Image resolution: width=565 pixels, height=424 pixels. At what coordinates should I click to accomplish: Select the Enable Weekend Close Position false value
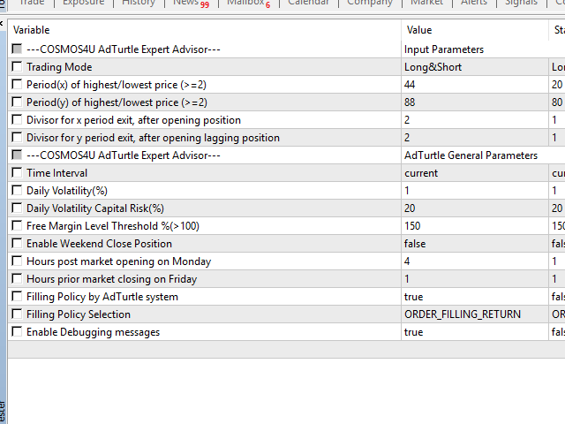(x=416, y=244)
